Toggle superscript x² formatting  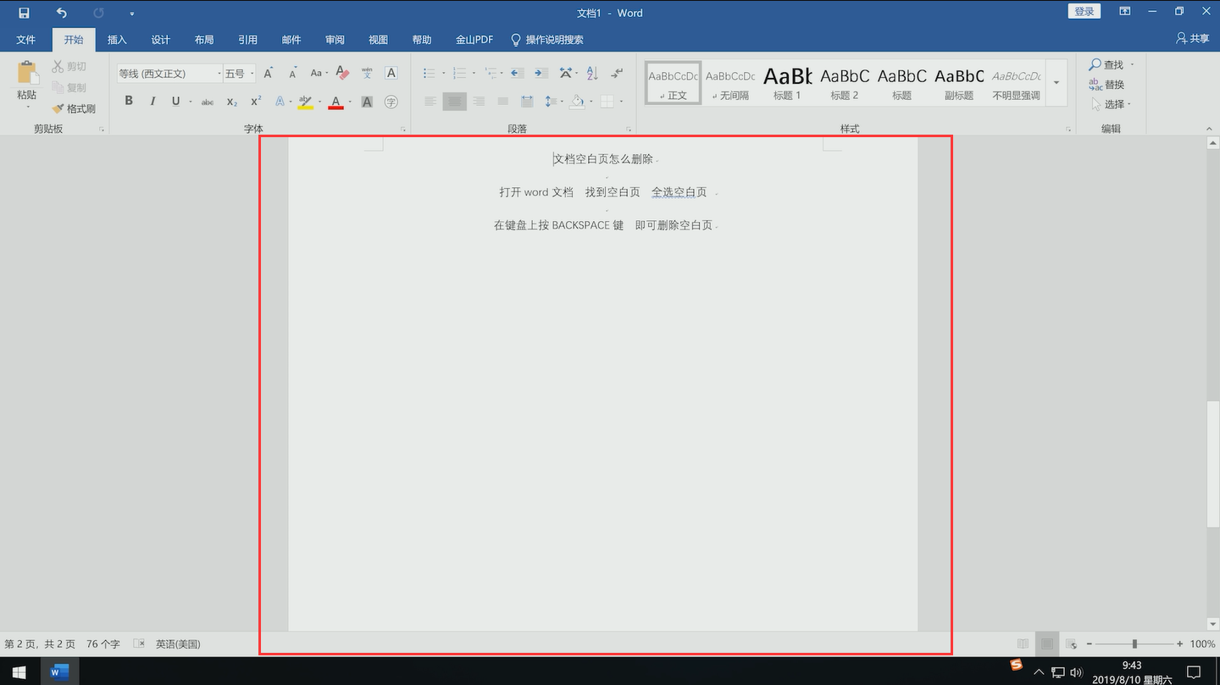point(256,102)
